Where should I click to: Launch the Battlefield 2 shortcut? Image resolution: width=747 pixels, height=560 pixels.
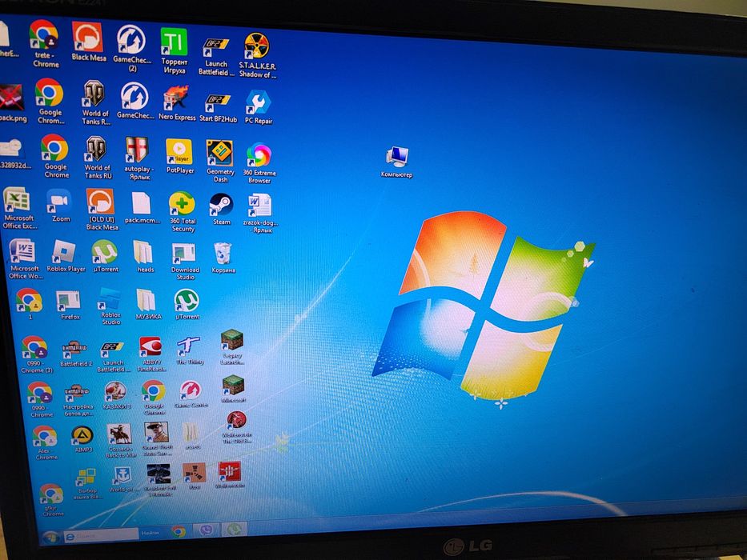coord(75,354)
